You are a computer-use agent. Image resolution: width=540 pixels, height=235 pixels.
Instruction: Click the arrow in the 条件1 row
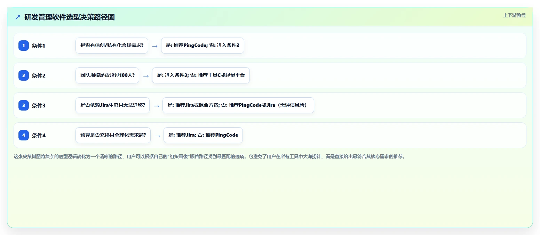coord(155,46)
